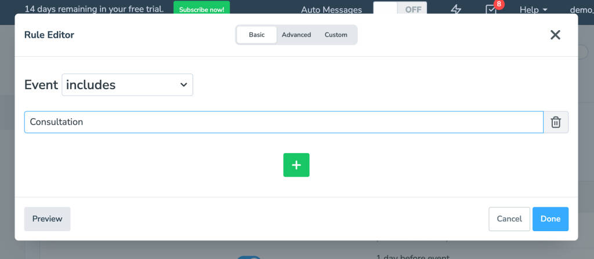594x259 pixels.
Task: Open the Event includes dropdown
Action: coord(127,85)
